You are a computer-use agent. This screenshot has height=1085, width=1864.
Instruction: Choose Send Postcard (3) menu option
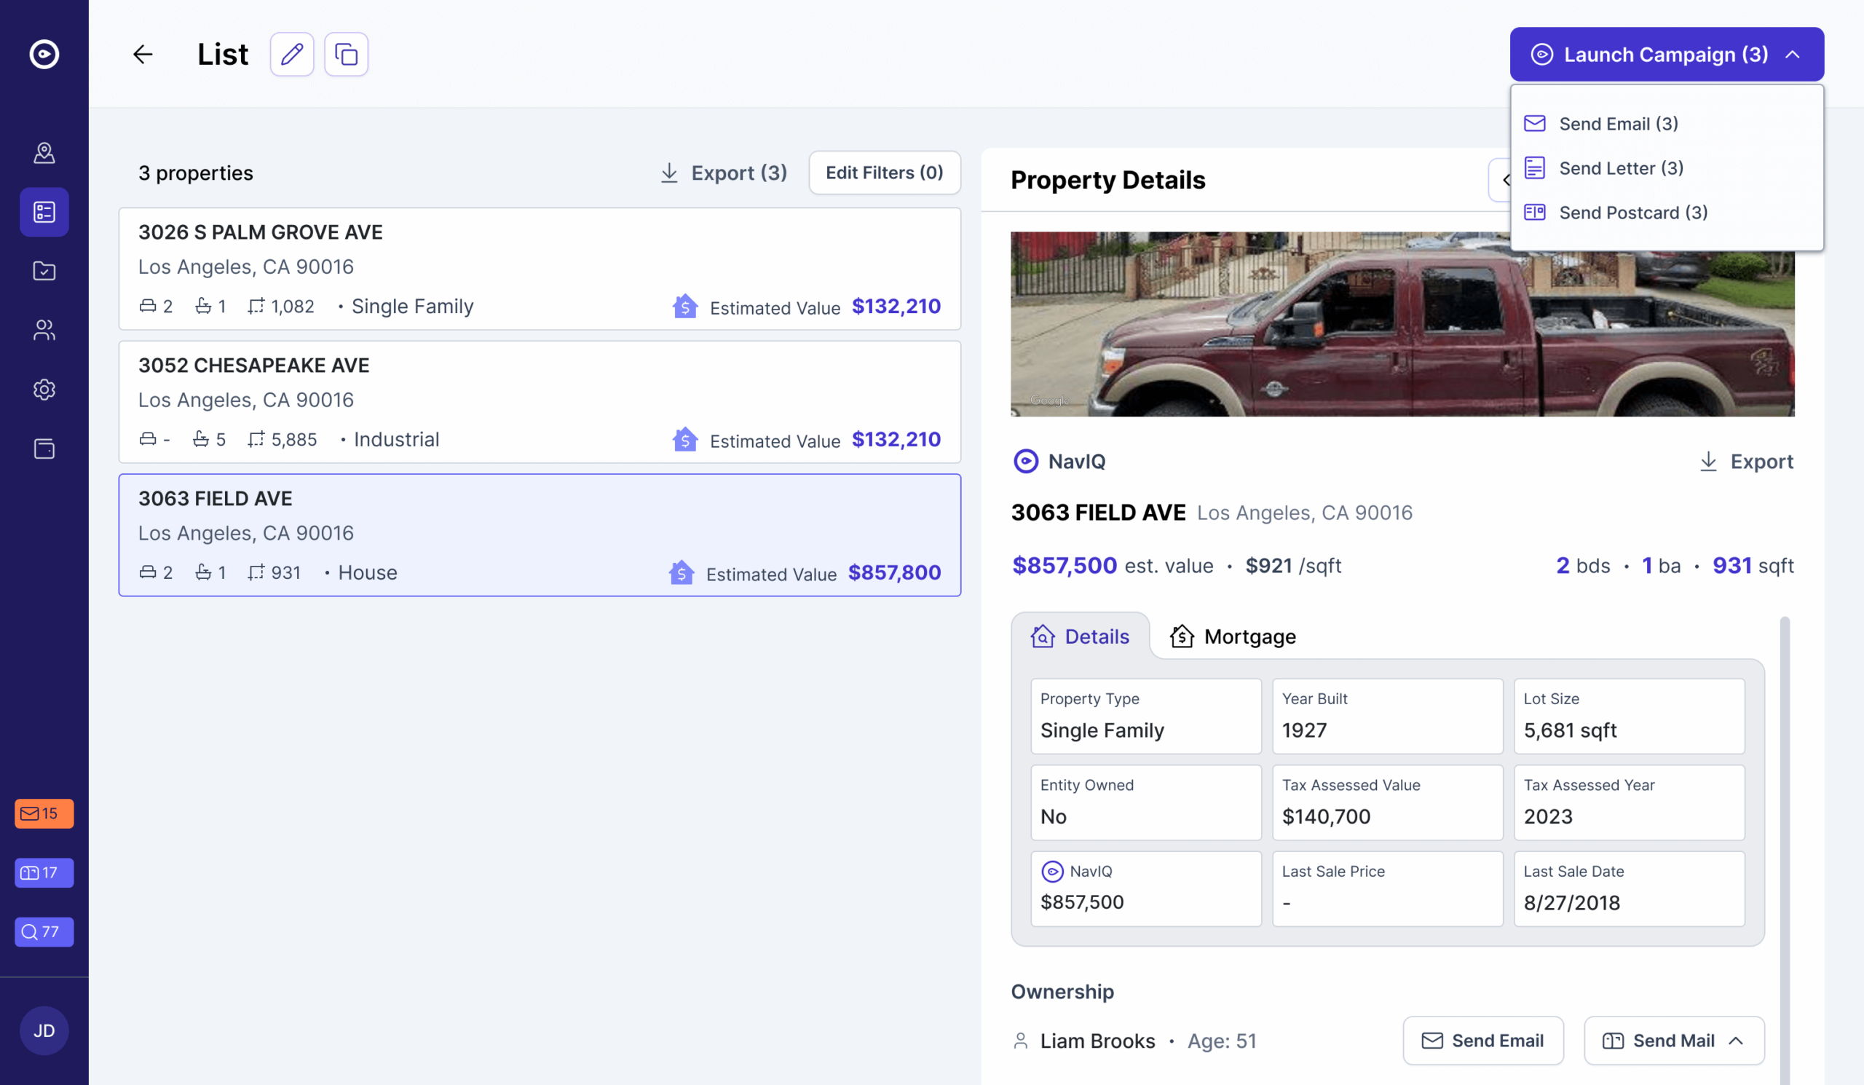[1632, 212]
